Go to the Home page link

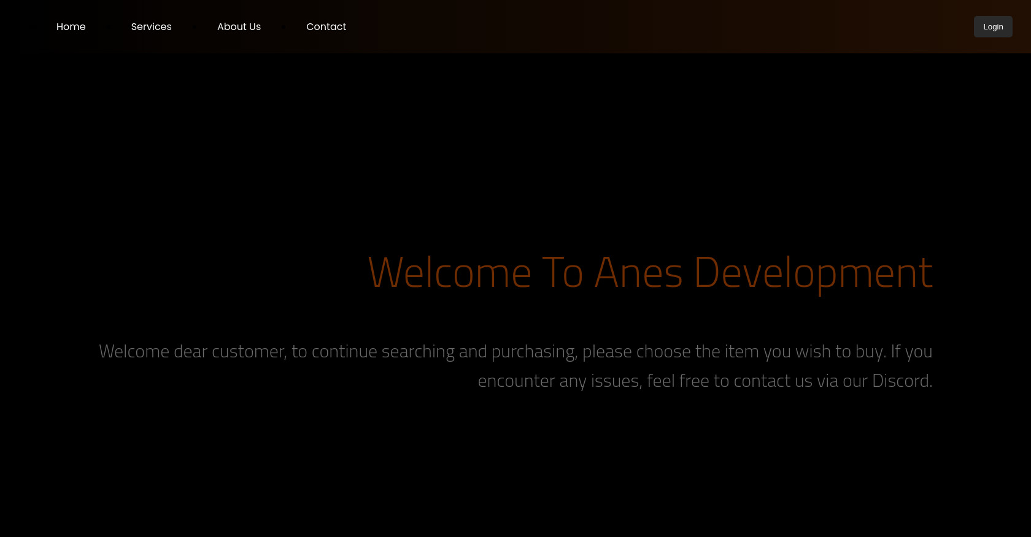71,27
